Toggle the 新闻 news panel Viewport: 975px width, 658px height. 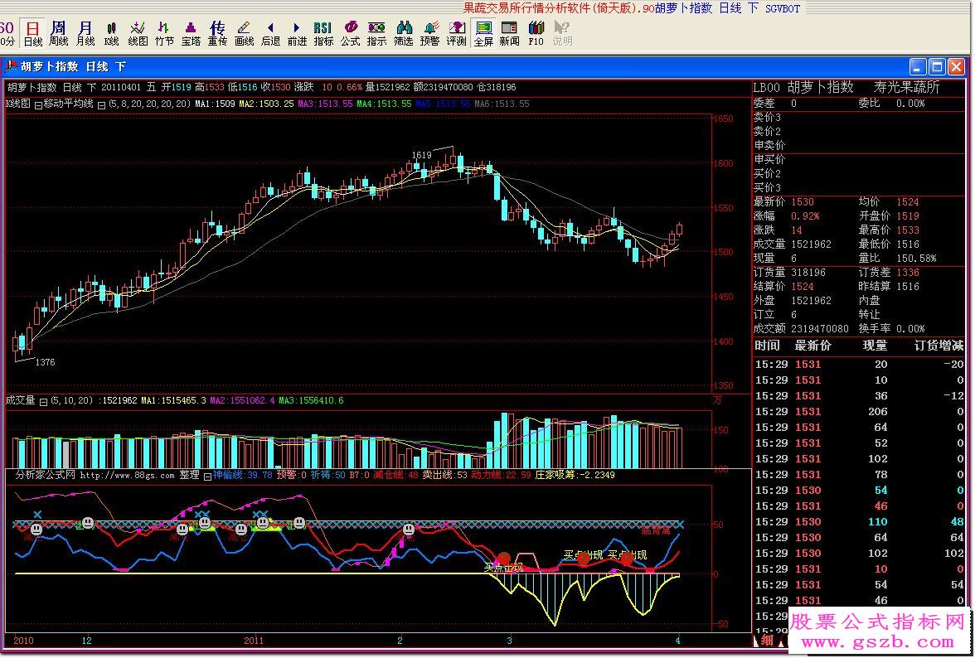[x=509, y=33]
